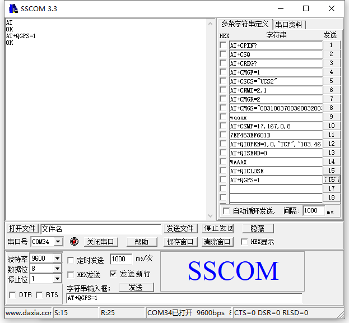
Task: Click send button 15 for AT+QICLOSE
Action: point(331,170)
